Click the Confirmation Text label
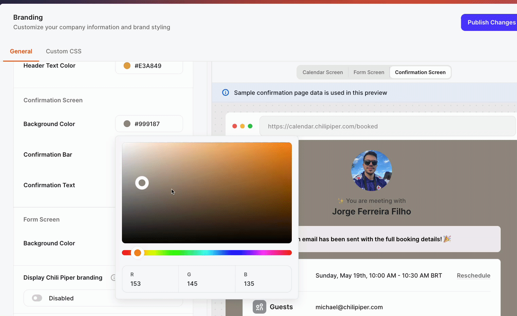Image resolution: width=517 pixels, height=316 pixels. coord(49,185)
